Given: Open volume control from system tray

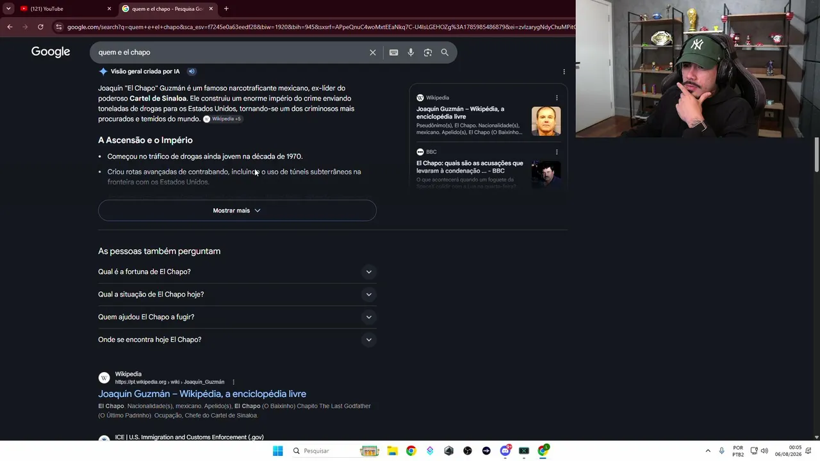Looking at the screenshot, I should click(764, 451).
